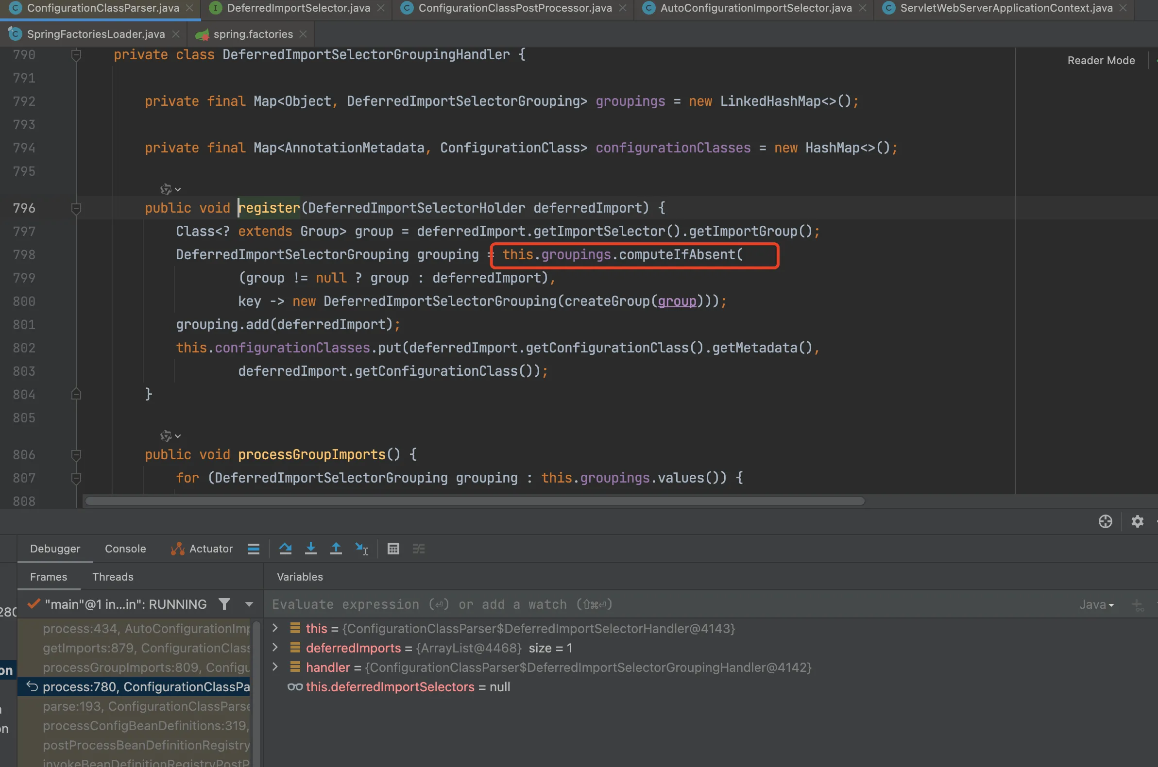Switch to the Console tab
This screenshot has height=767, width=1158.
click(x=125, y=549)
